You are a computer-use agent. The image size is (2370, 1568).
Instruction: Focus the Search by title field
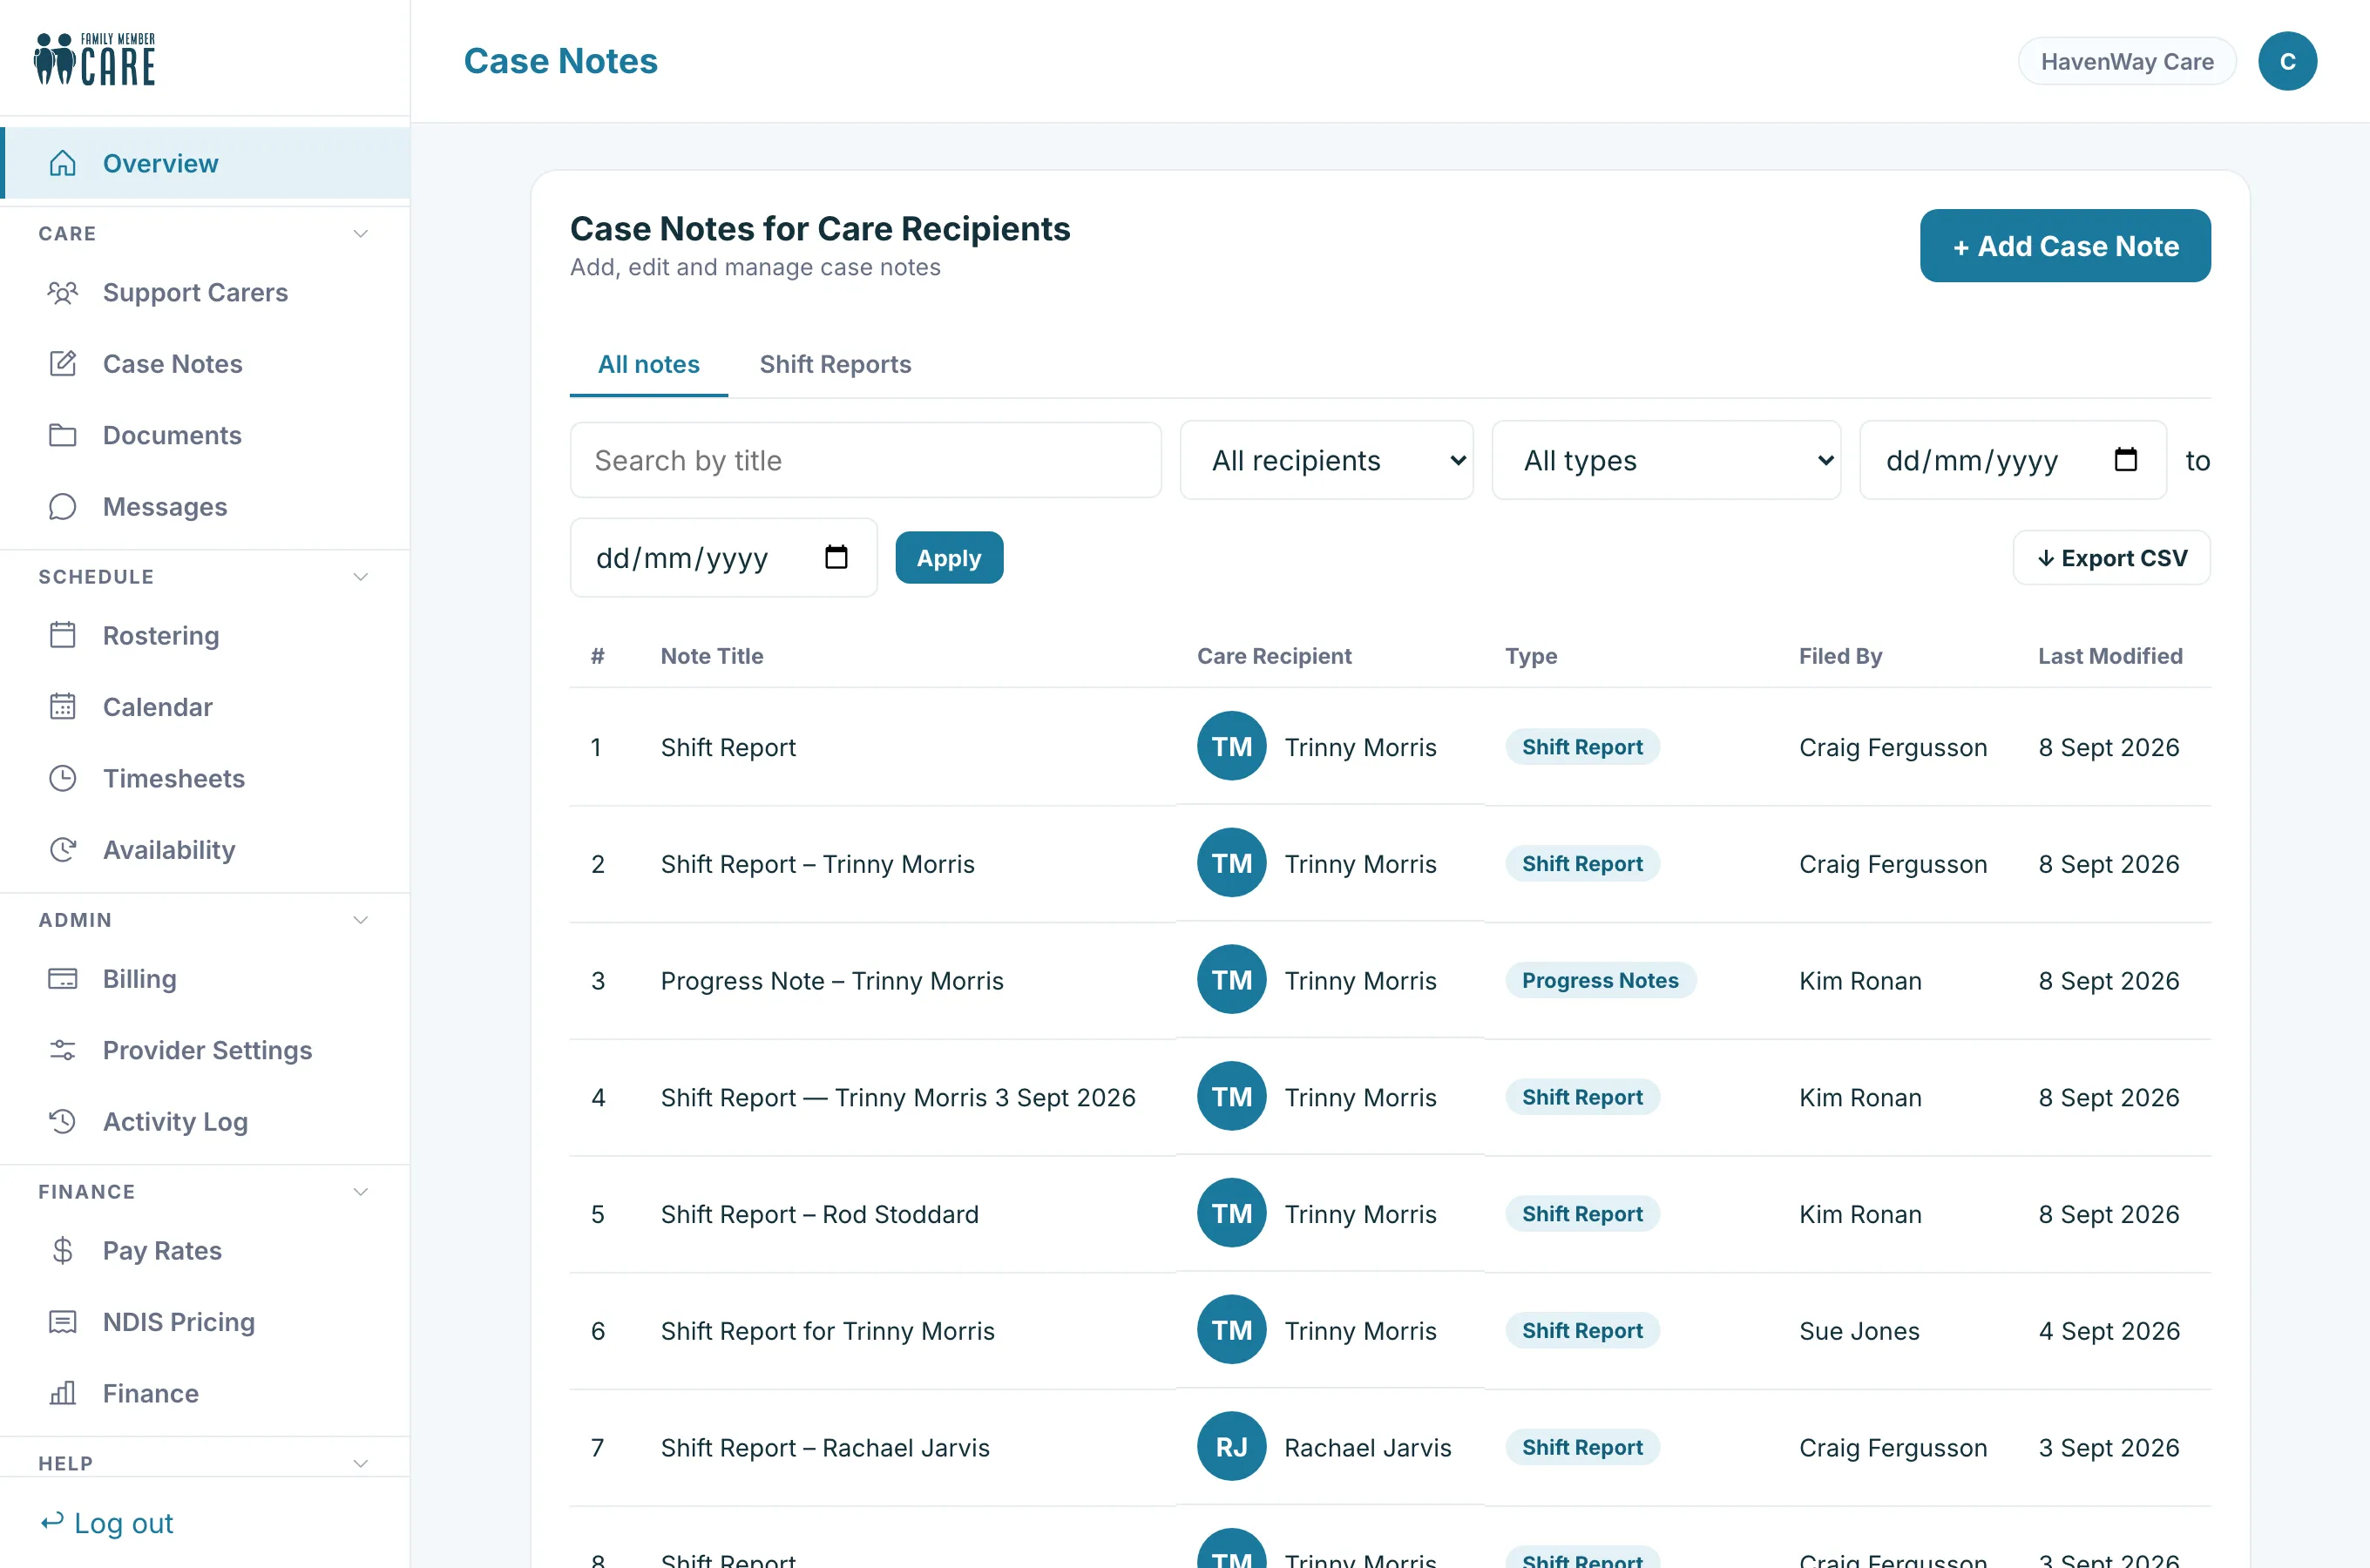pos(865,460)
